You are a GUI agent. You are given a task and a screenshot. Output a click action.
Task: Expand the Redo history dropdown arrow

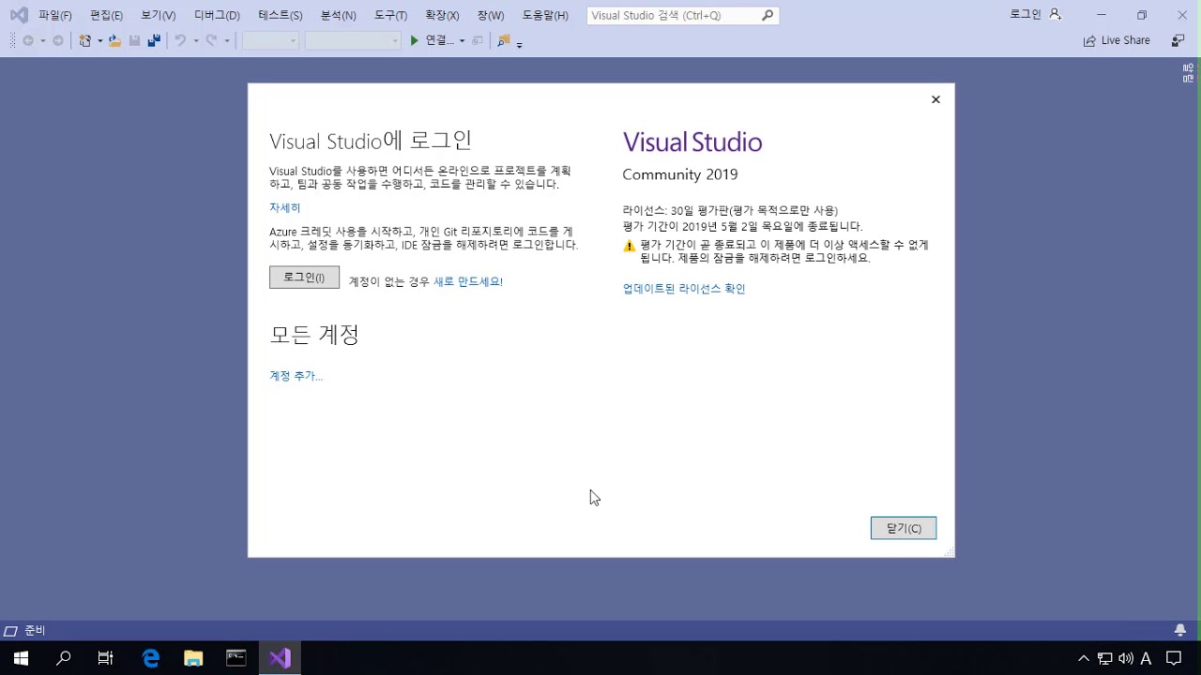point(226,41)
